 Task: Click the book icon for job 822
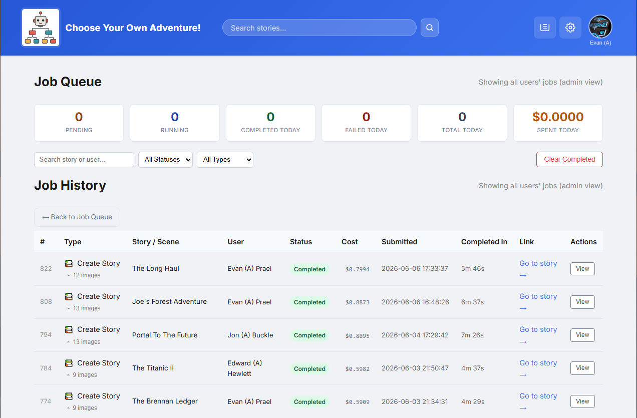pyautogui.click(x=69, y=263)
